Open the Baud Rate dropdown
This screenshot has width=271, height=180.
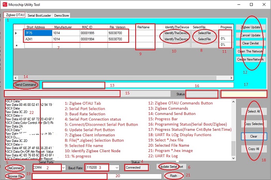(x=116, y=168)
